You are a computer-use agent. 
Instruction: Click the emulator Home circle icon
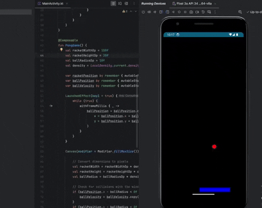pos(179,12)
